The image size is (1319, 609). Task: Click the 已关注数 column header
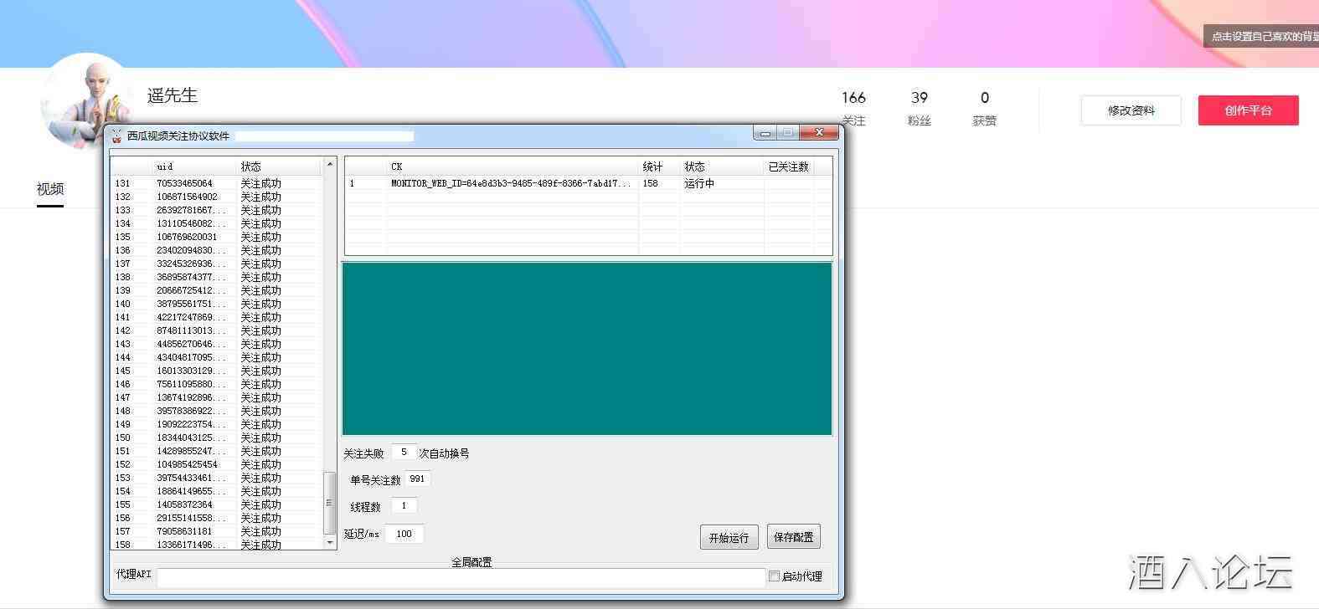click(789, 166)
